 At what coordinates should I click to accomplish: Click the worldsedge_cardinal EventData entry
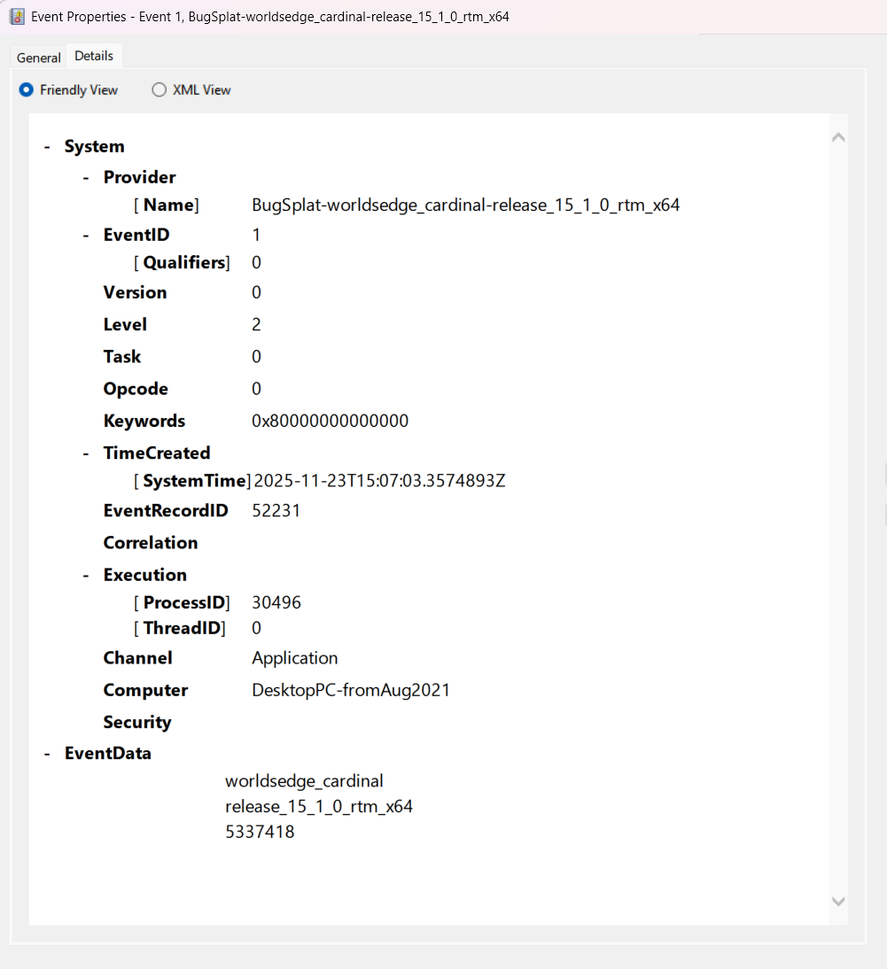point(304,781)
